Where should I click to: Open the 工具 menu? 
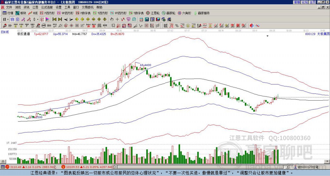tap(67, 7)
